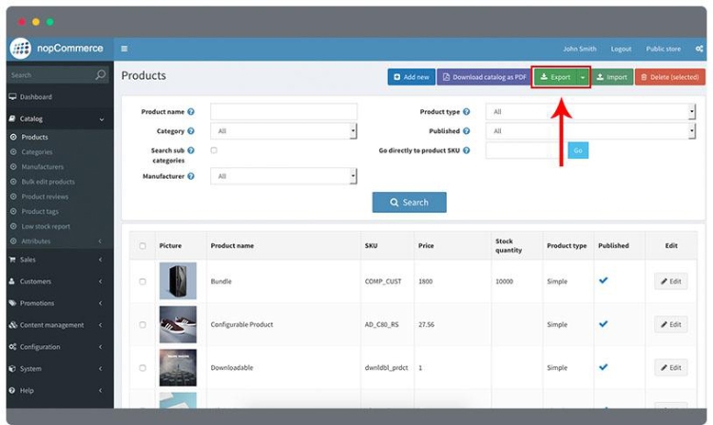This screenshot has height=425, width=713.
Task: Click the Dashboard monitor icon in sidebar
Action: click(12, 96)
